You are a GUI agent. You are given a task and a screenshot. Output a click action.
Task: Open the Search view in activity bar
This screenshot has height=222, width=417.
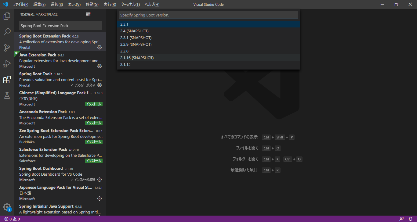pos(7,32)
